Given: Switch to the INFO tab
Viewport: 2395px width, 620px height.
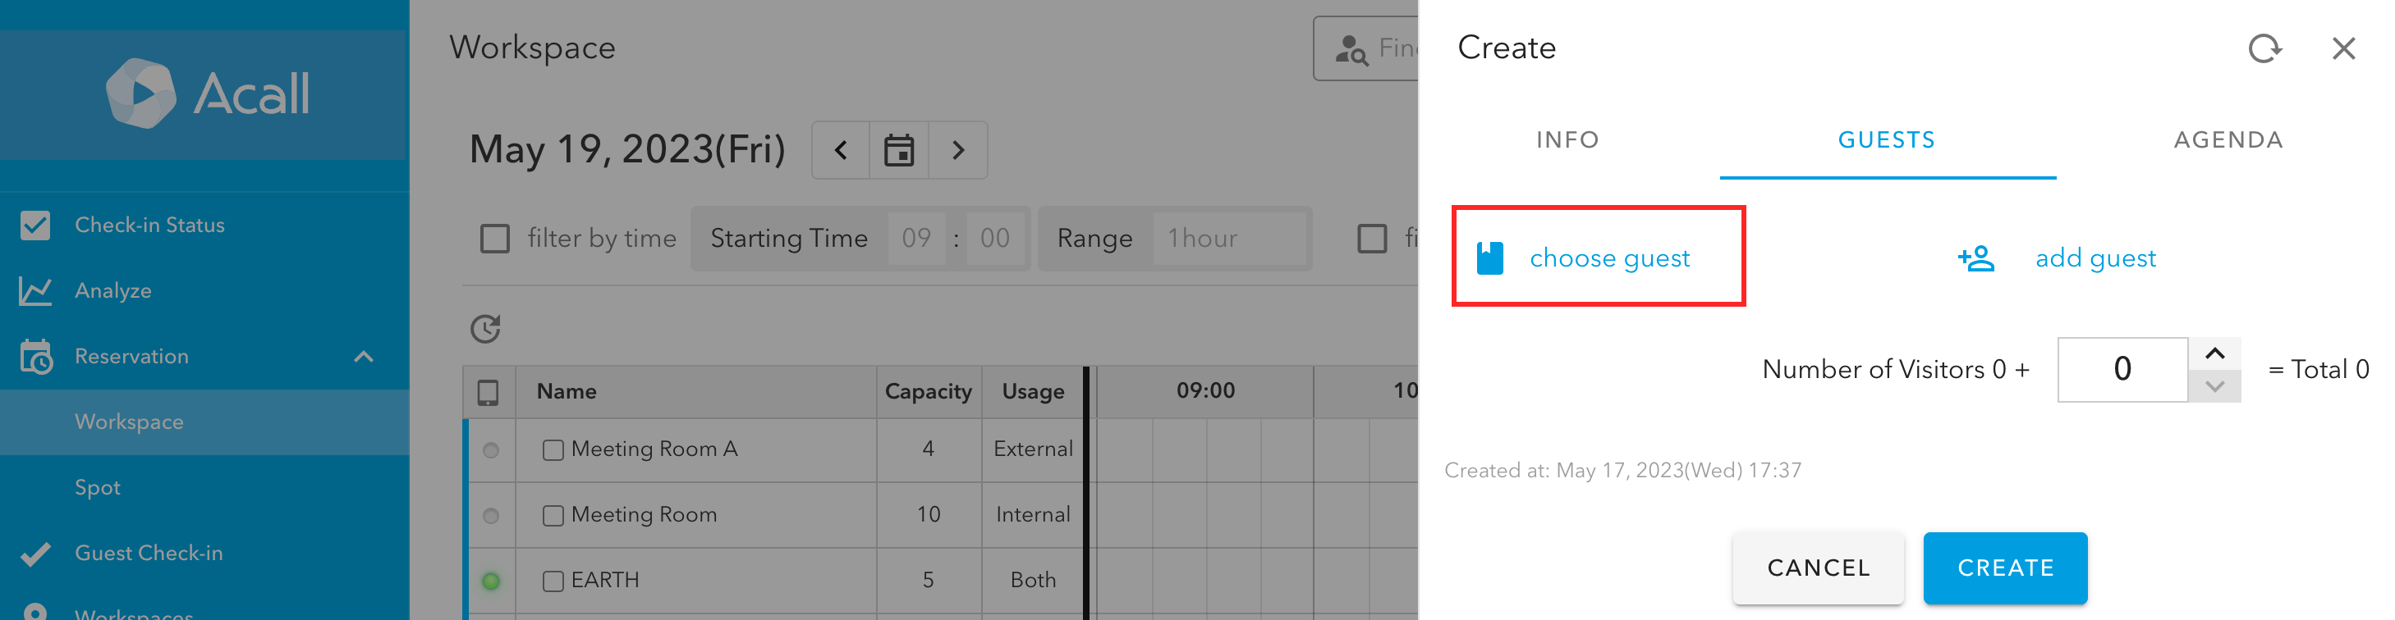Looking at the screenshot, I should 1567,140.
